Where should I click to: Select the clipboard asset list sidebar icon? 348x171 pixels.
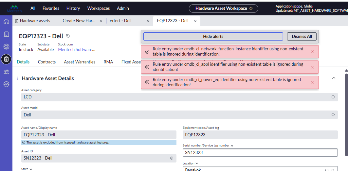(7, 59)
